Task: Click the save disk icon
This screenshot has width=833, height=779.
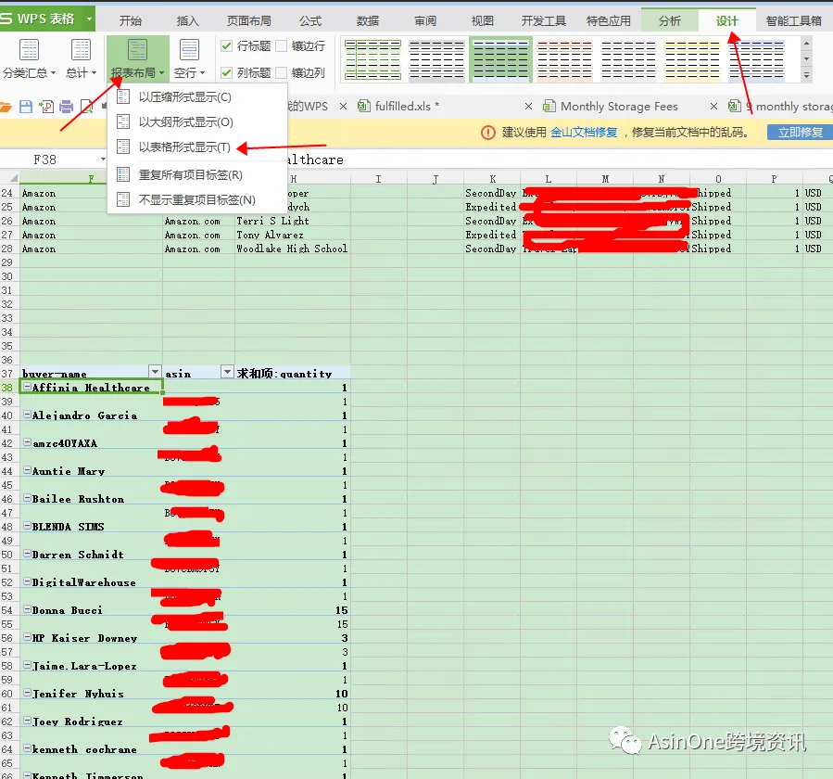Action: 26,107
